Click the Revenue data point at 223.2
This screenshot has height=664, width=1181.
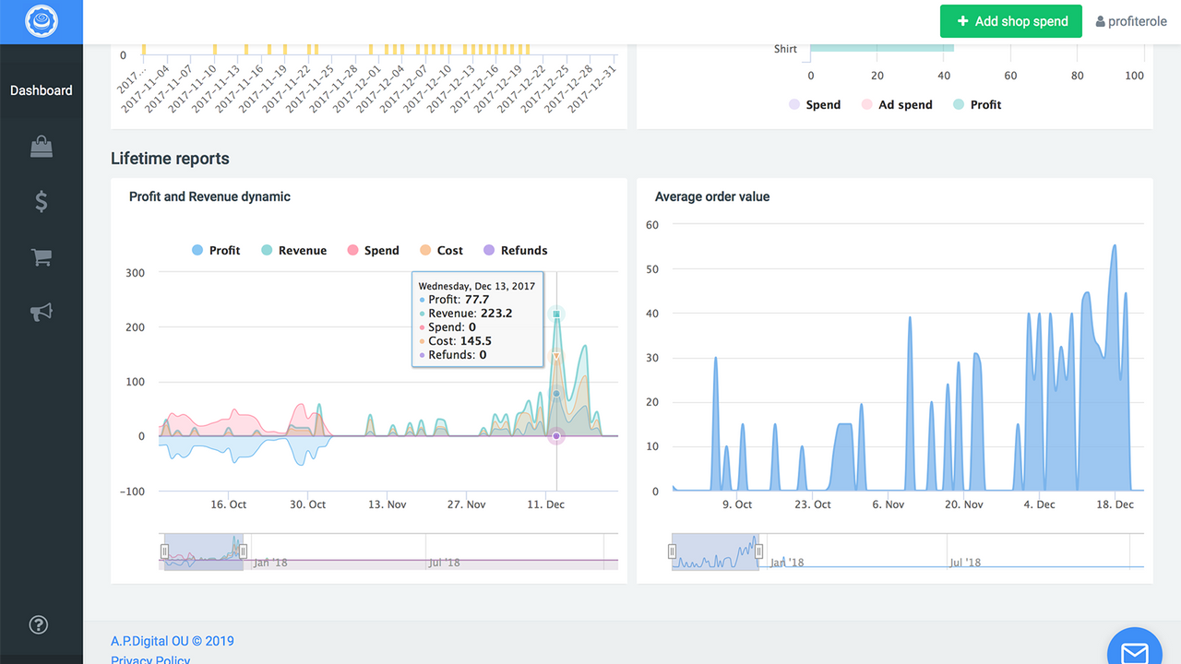pyautogui.click(x=556, y=314)
